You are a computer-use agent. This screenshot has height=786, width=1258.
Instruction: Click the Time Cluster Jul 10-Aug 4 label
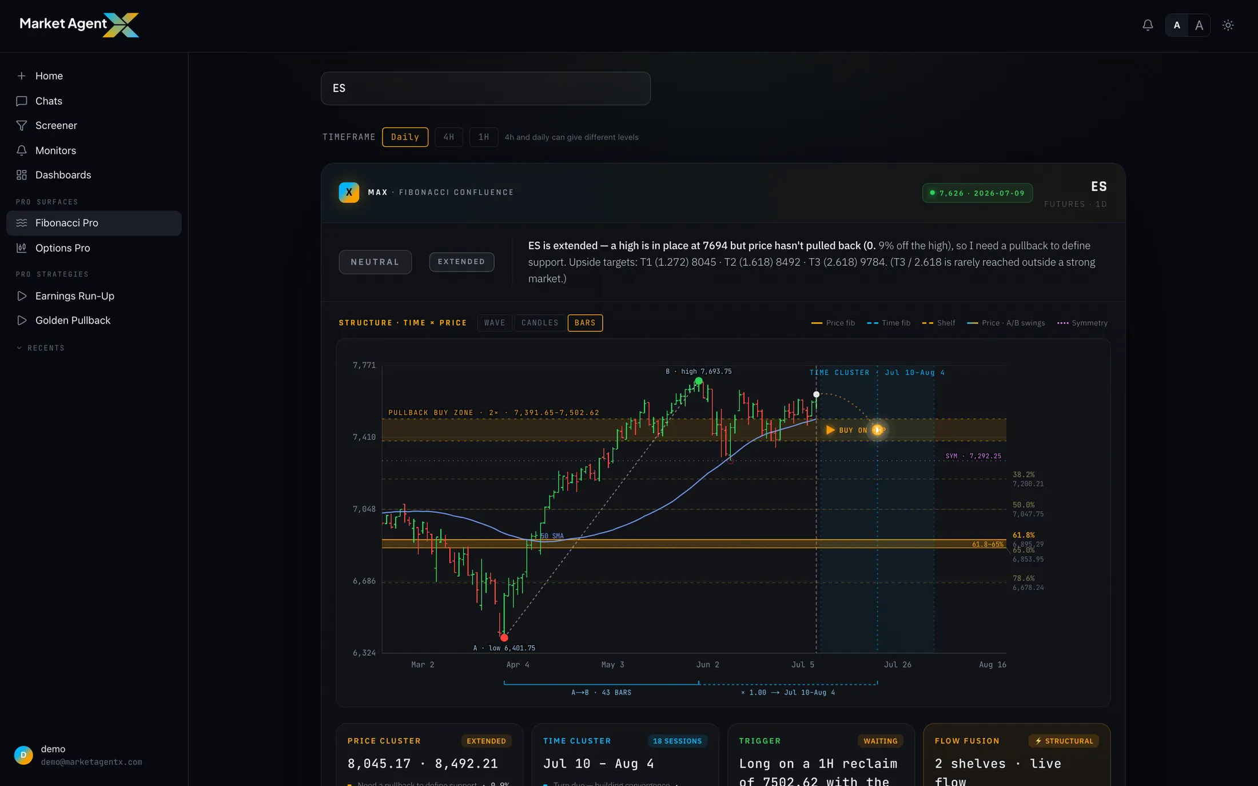point(877,373)
